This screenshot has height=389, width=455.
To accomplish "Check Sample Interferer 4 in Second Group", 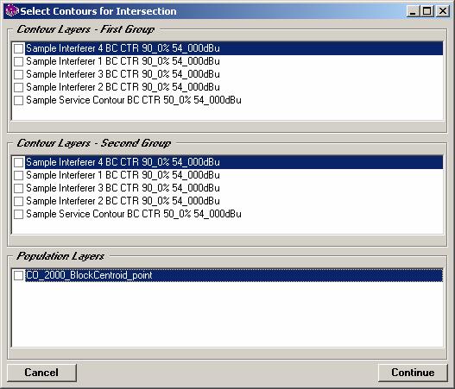I will 19,162.
